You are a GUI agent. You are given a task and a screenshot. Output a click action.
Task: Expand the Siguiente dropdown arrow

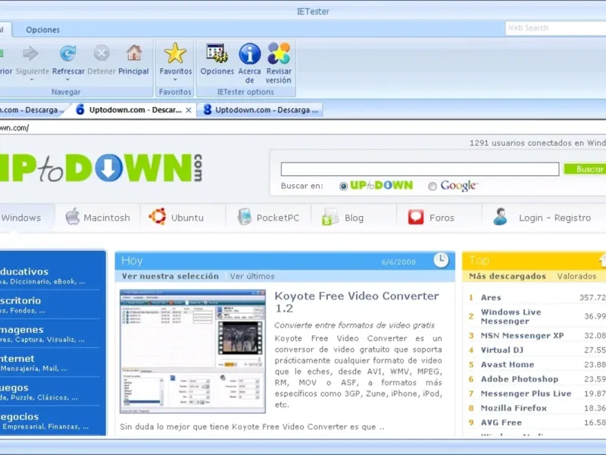point(32,80)
